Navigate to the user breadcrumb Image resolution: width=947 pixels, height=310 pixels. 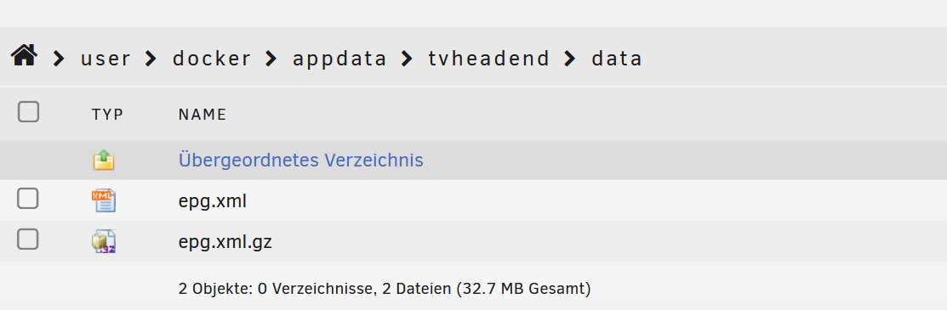click(106, 59)
